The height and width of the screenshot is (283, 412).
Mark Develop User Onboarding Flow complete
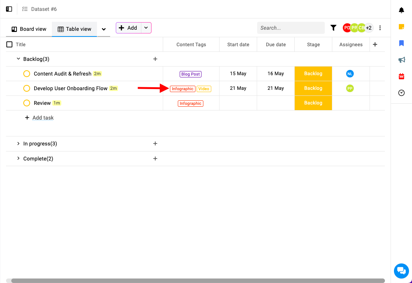point(27,88)
